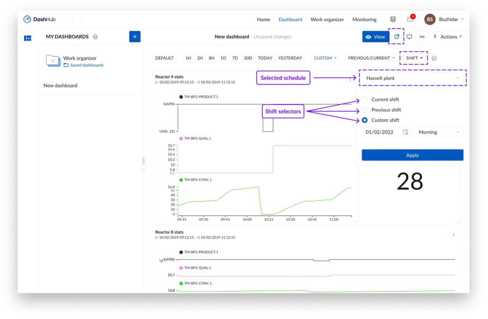
Task: Open the calendar picker for shift date
Action: tap(405, 132)
